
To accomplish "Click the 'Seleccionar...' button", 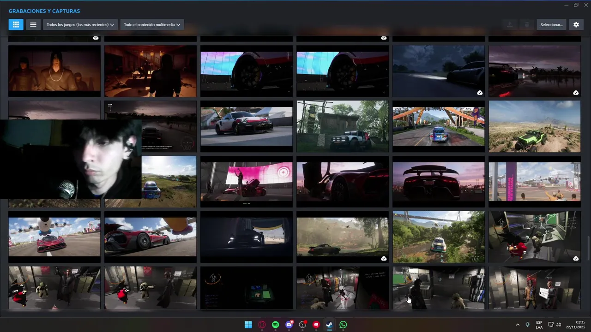I will click(551, 24).
